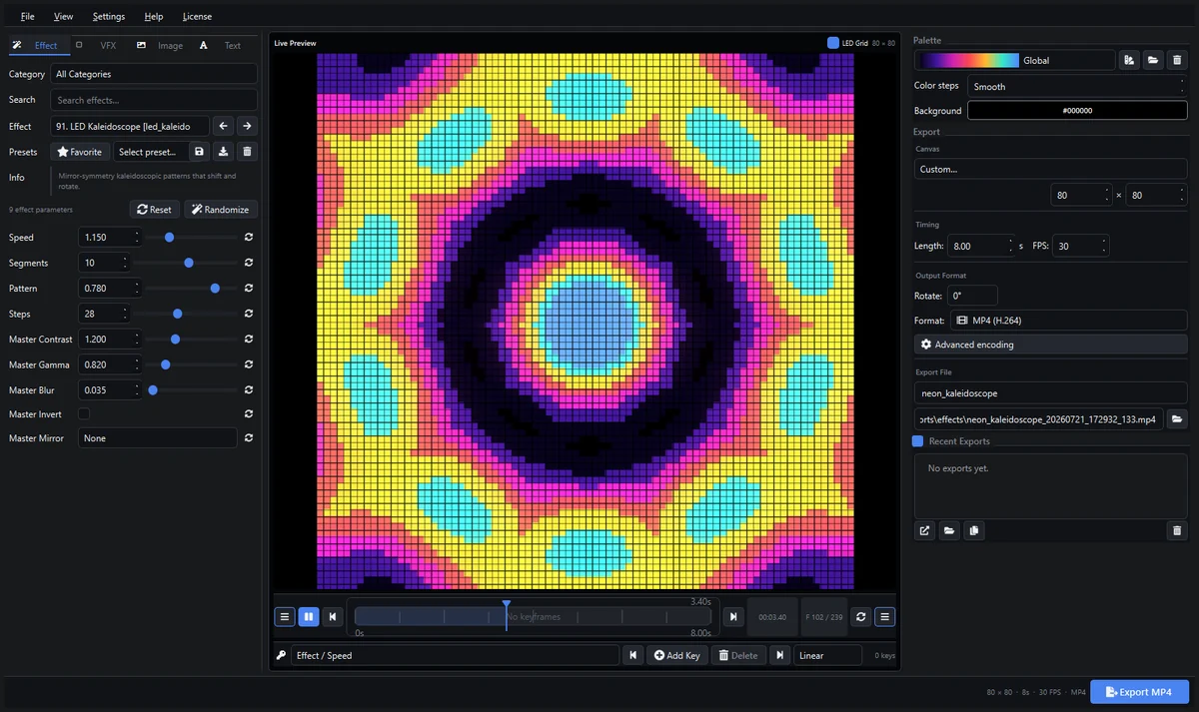This screenshot has width=1199, height=712.
Task: Open the hamburger menu at the timeline's right end
Action: 885,617
